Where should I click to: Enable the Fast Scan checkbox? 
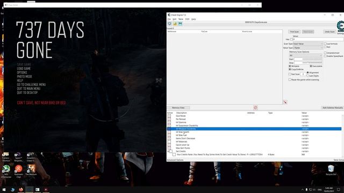tap(290, 75)
